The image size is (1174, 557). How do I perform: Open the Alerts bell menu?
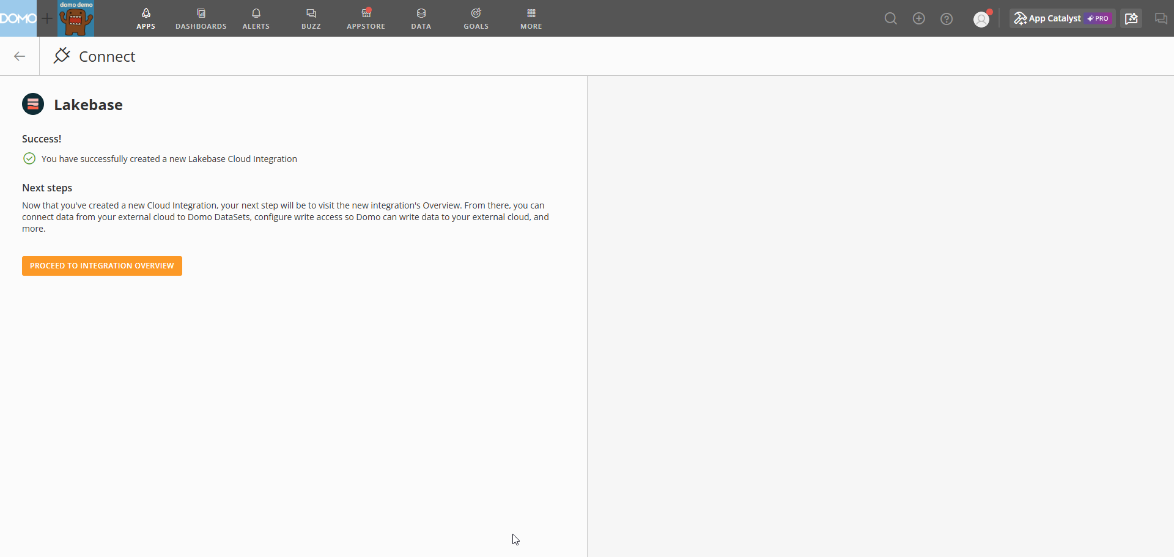[x=256, y=18]
